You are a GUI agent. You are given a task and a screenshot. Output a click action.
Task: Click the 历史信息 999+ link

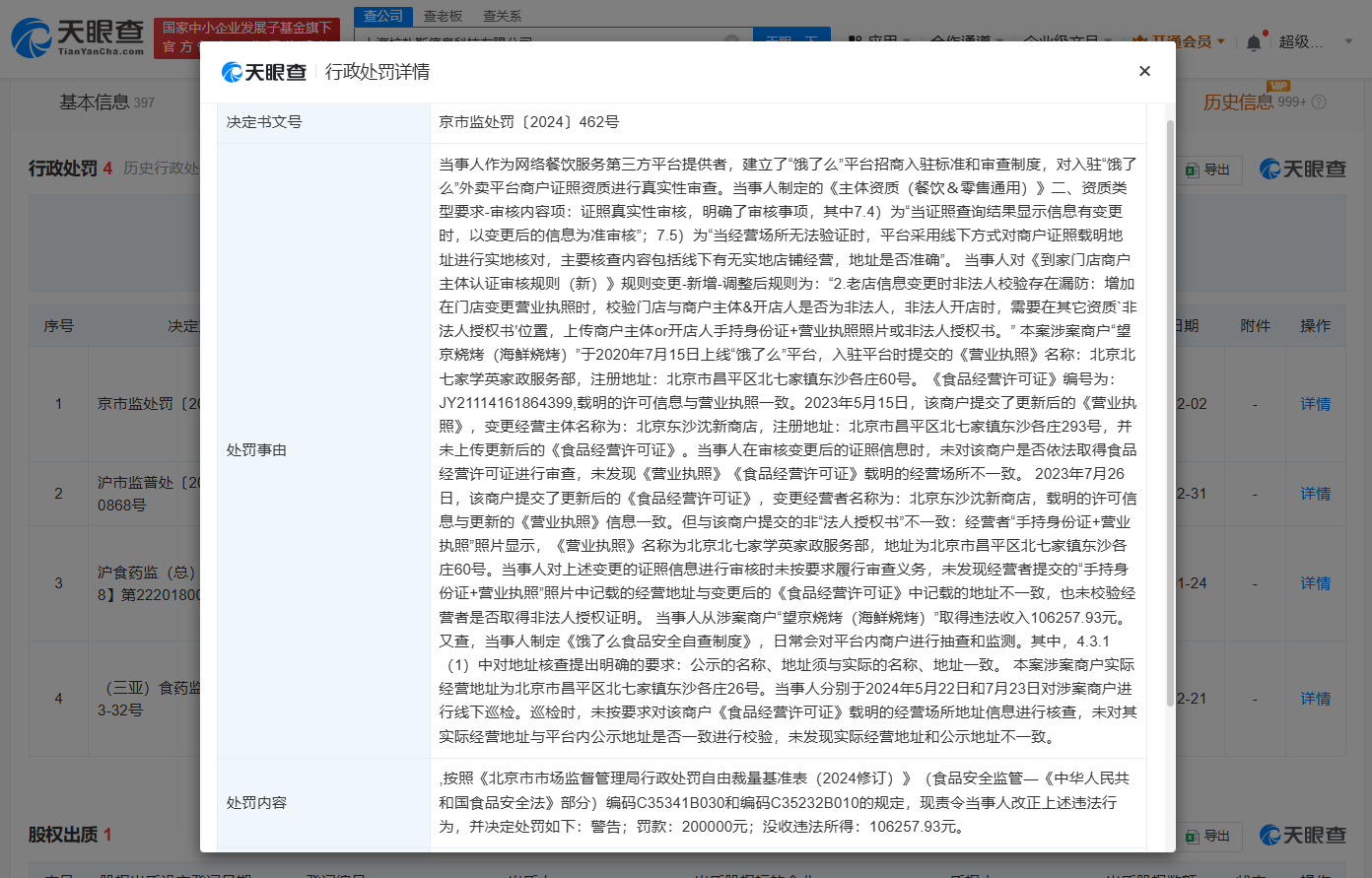pos(1249,101)
